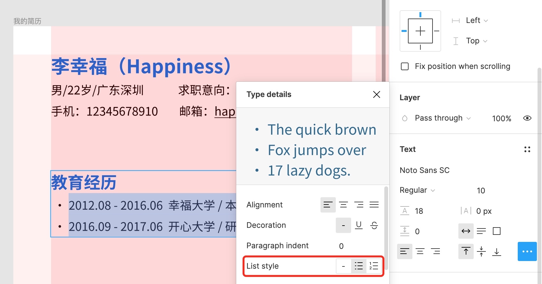The image size is (542, 284).
Task: Edit paragraph spacing value 0
Action: (x=417, y=231)
